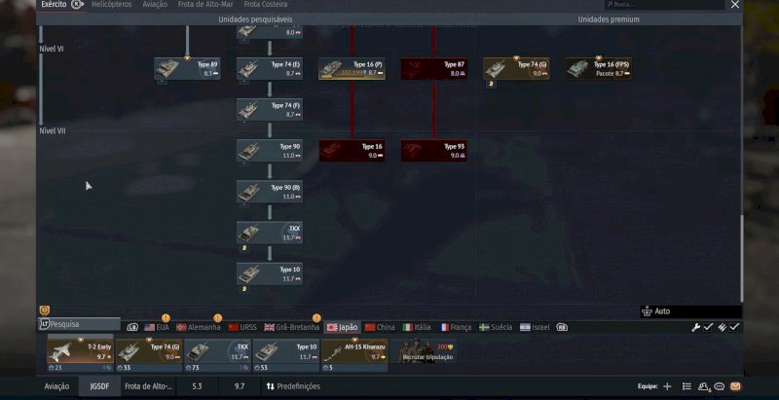
Task: Select the URSS nation tab
Action: point(242,328)
